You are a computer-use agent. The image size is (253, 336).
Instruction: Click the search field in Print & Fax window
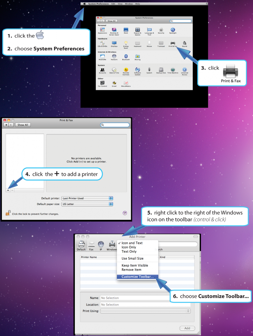[115, 125]
